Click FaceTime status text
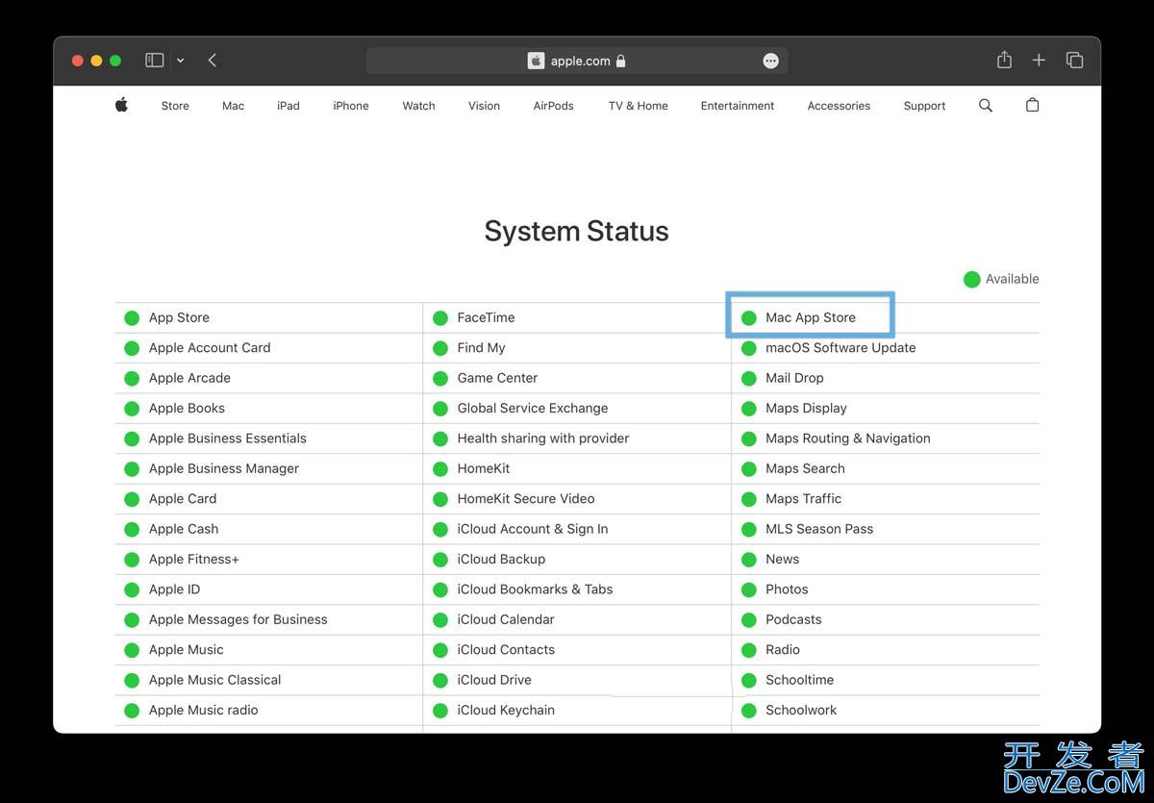The image size is (1154, 803). [x=486, y=317]
